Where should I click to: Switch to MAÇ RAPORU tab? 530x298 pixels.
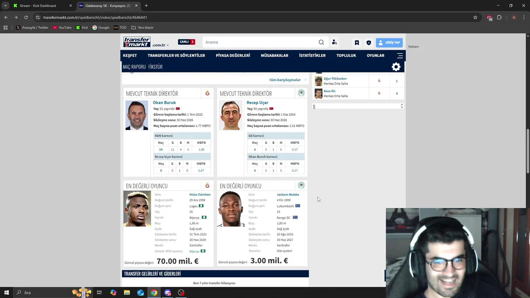coord(134,67)
